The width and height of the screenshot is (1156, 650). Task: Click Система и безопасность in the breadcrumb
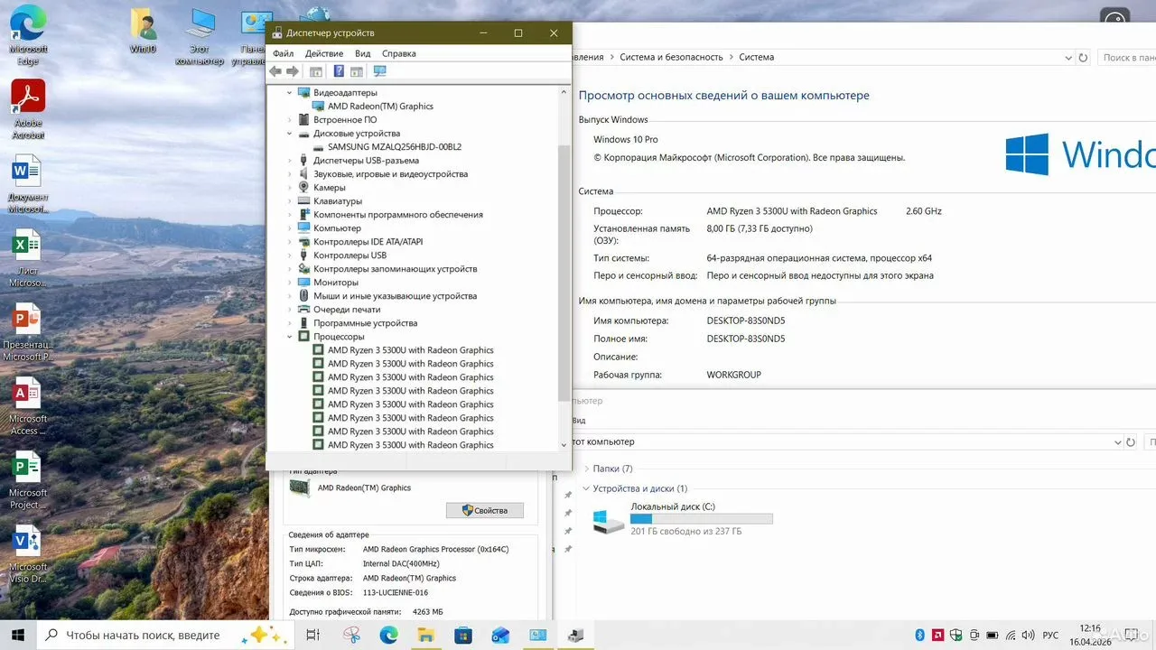point(671,57)
